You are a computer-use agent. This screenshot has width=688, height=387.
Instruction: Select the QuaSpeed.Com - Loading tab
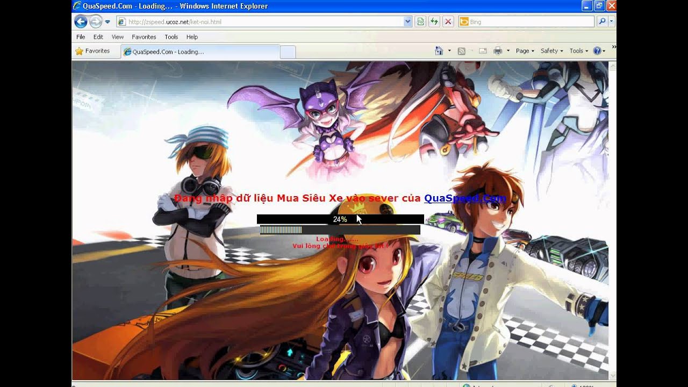pyautogui.click(x=200, y=52)
